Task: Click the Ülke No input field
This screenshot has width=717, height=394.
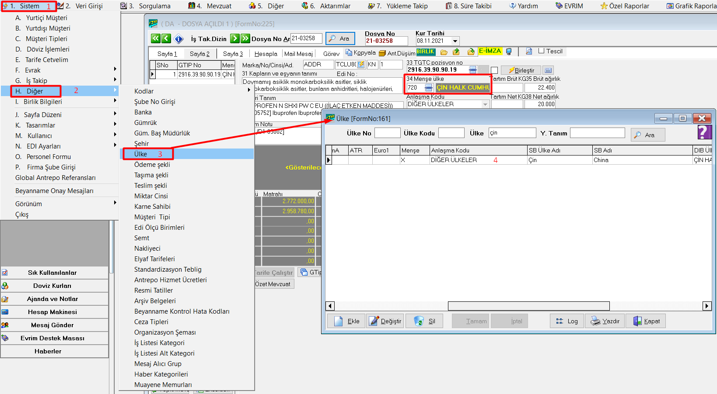Action: [x=388, y=133]
